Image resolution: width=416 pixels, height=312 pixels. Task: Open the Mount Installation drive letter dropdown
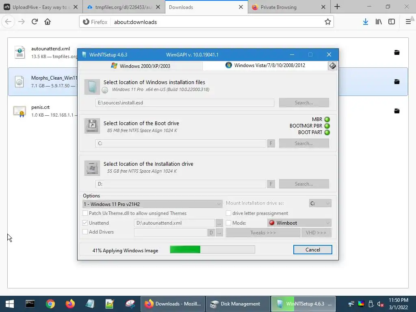click(320, 203)
